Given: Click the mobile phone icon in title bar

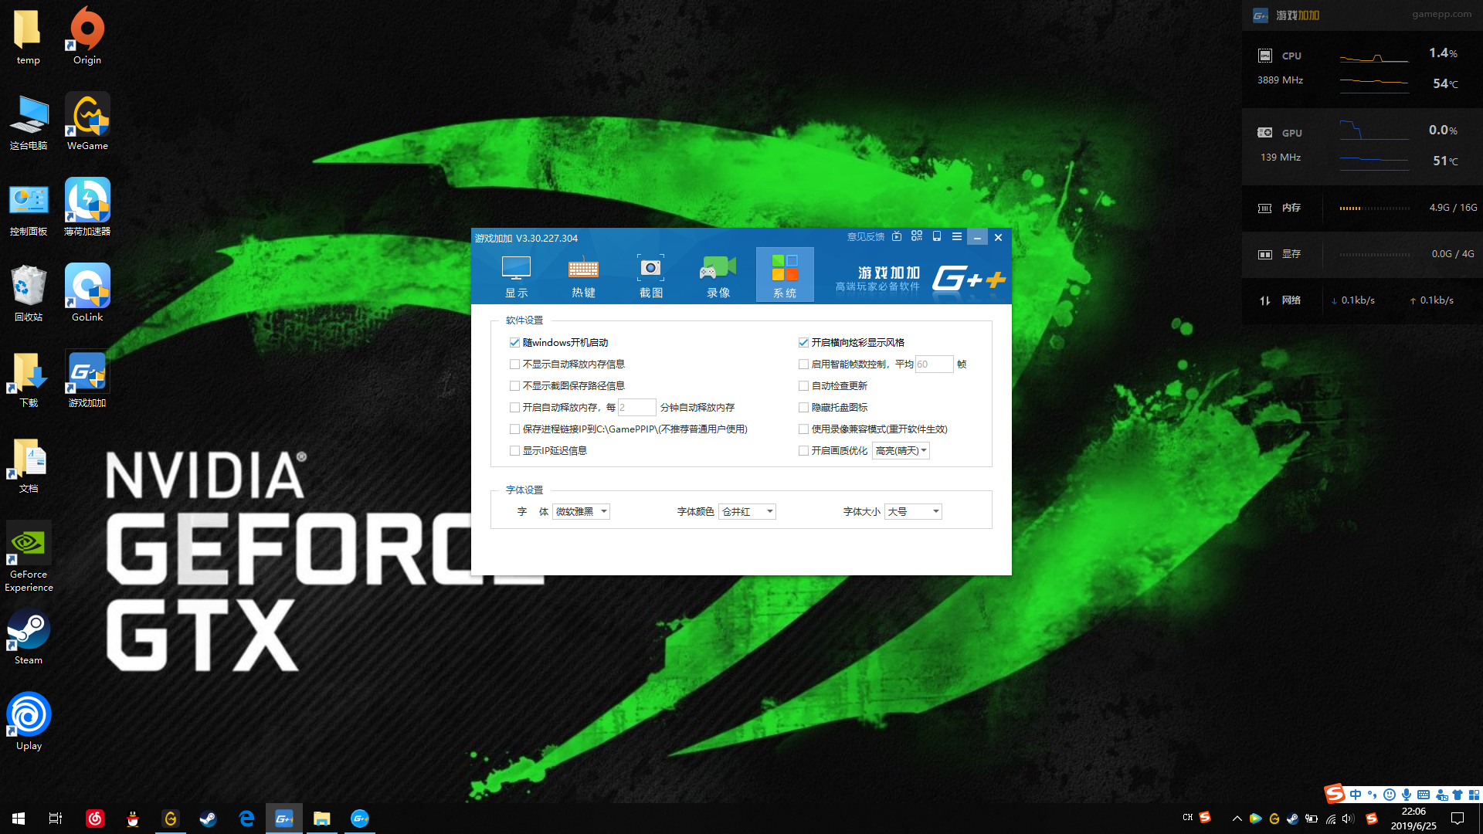Looking at the screenshot, I should tap(937, 236).
